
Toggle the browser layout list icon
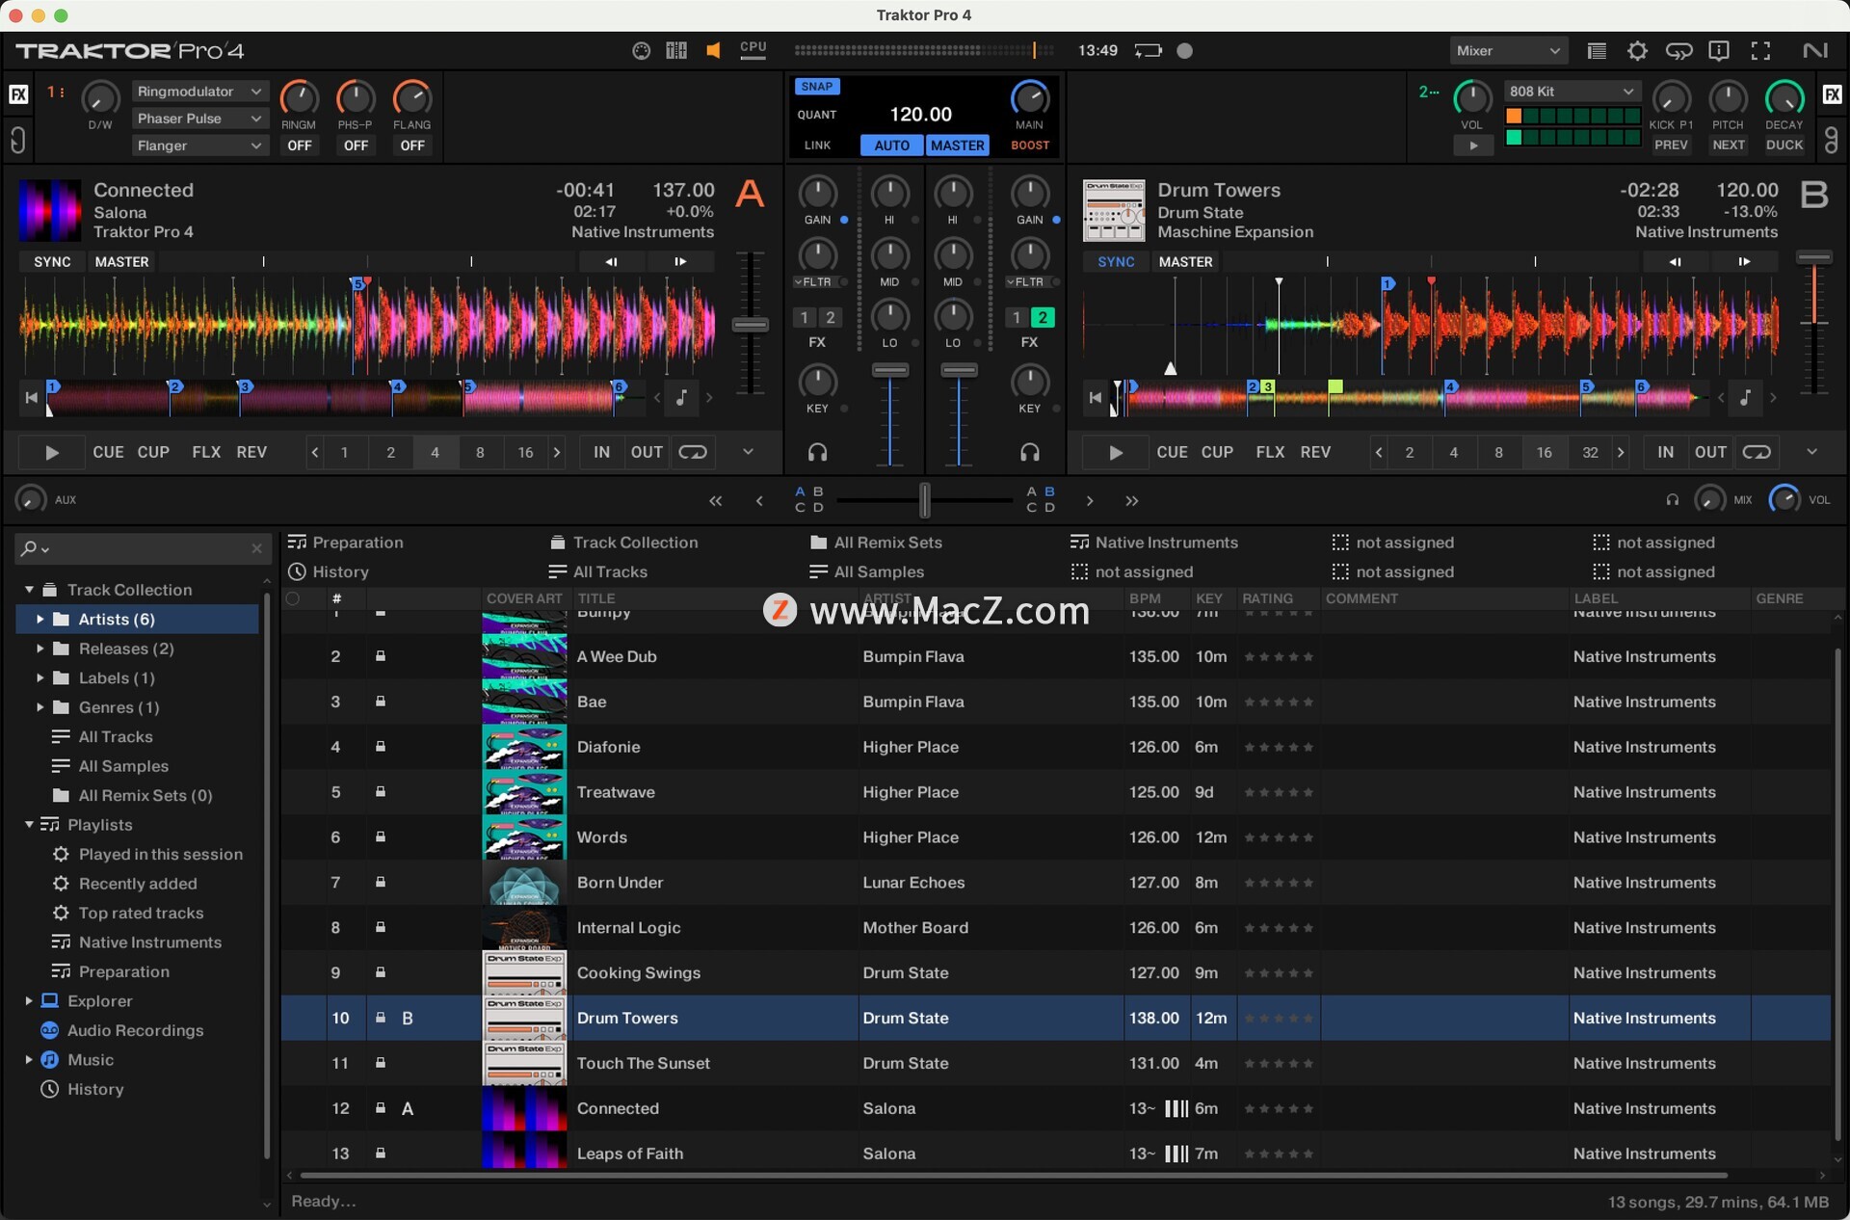[x=1597, y=51]
